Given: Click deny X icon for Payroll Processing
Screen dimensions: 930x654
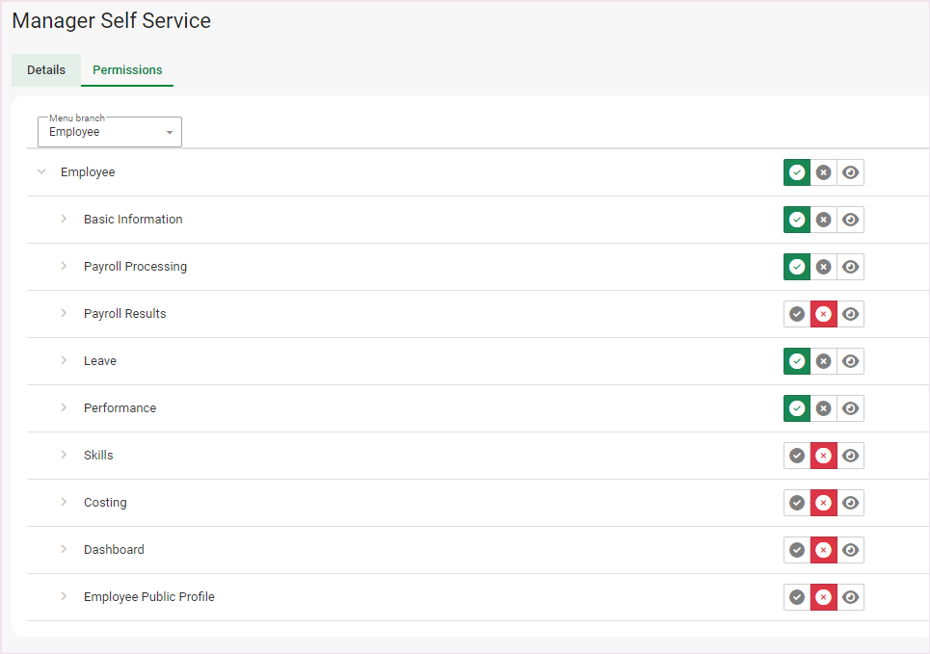Looking at the screenshot, I should pyautogui.click(x=823, y=267).
